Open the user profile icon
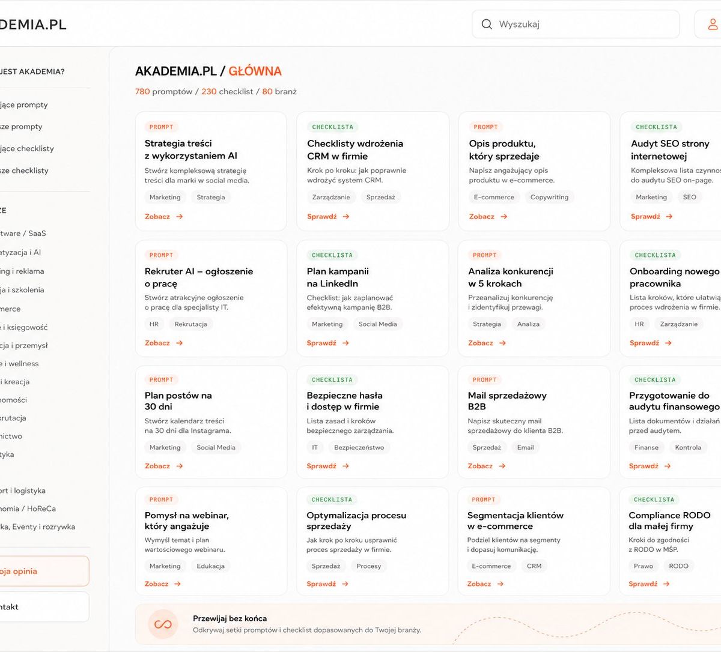721x652 pixels. (713, 24)
